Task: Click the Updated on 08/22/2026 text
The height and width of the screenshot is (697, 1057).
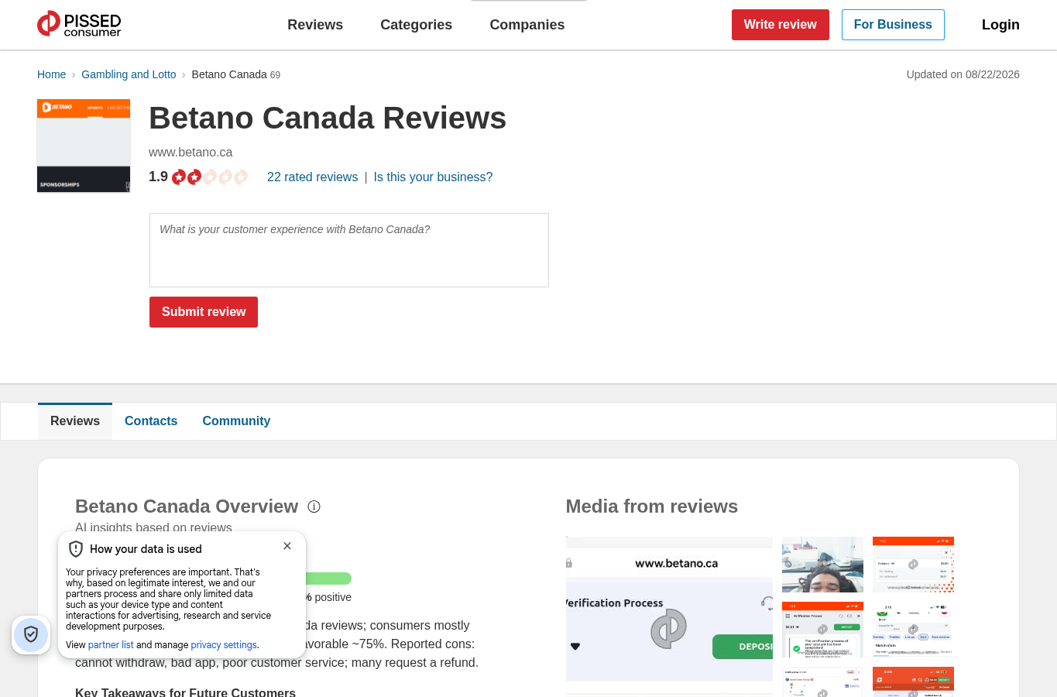Action: coord(963,74)
